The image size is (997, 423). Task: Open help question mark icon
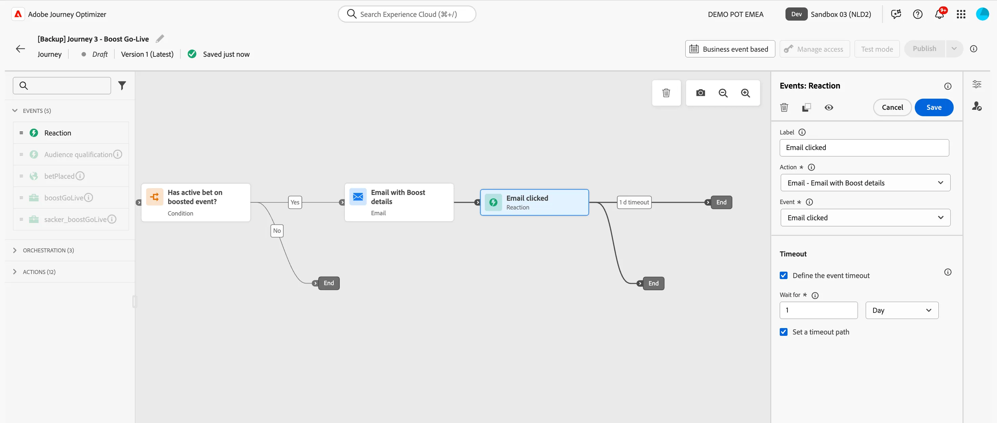[x=918, y=14]
